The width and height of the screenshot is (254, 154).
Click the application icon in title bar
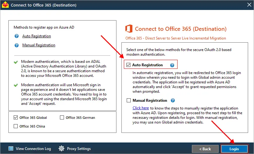point(5,5)
